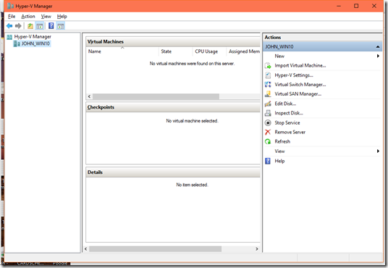Viewport: 388px width, 268px height.
Task: Open the Action menu
Action: [x=28, y=17]
